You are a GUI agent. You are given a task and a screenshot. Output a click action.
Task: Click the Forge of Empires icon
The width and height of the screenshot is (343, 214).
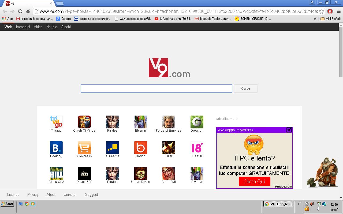169,122
